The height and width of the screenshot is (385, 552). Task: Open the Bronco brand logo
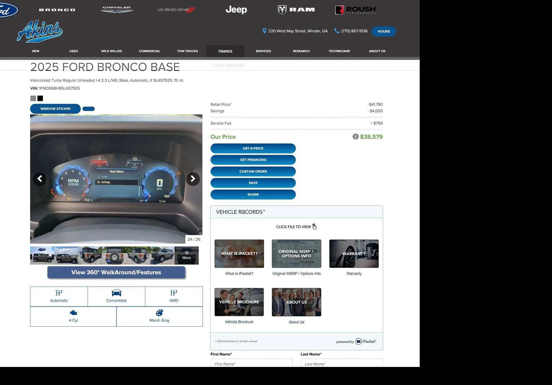coord(57,10)
